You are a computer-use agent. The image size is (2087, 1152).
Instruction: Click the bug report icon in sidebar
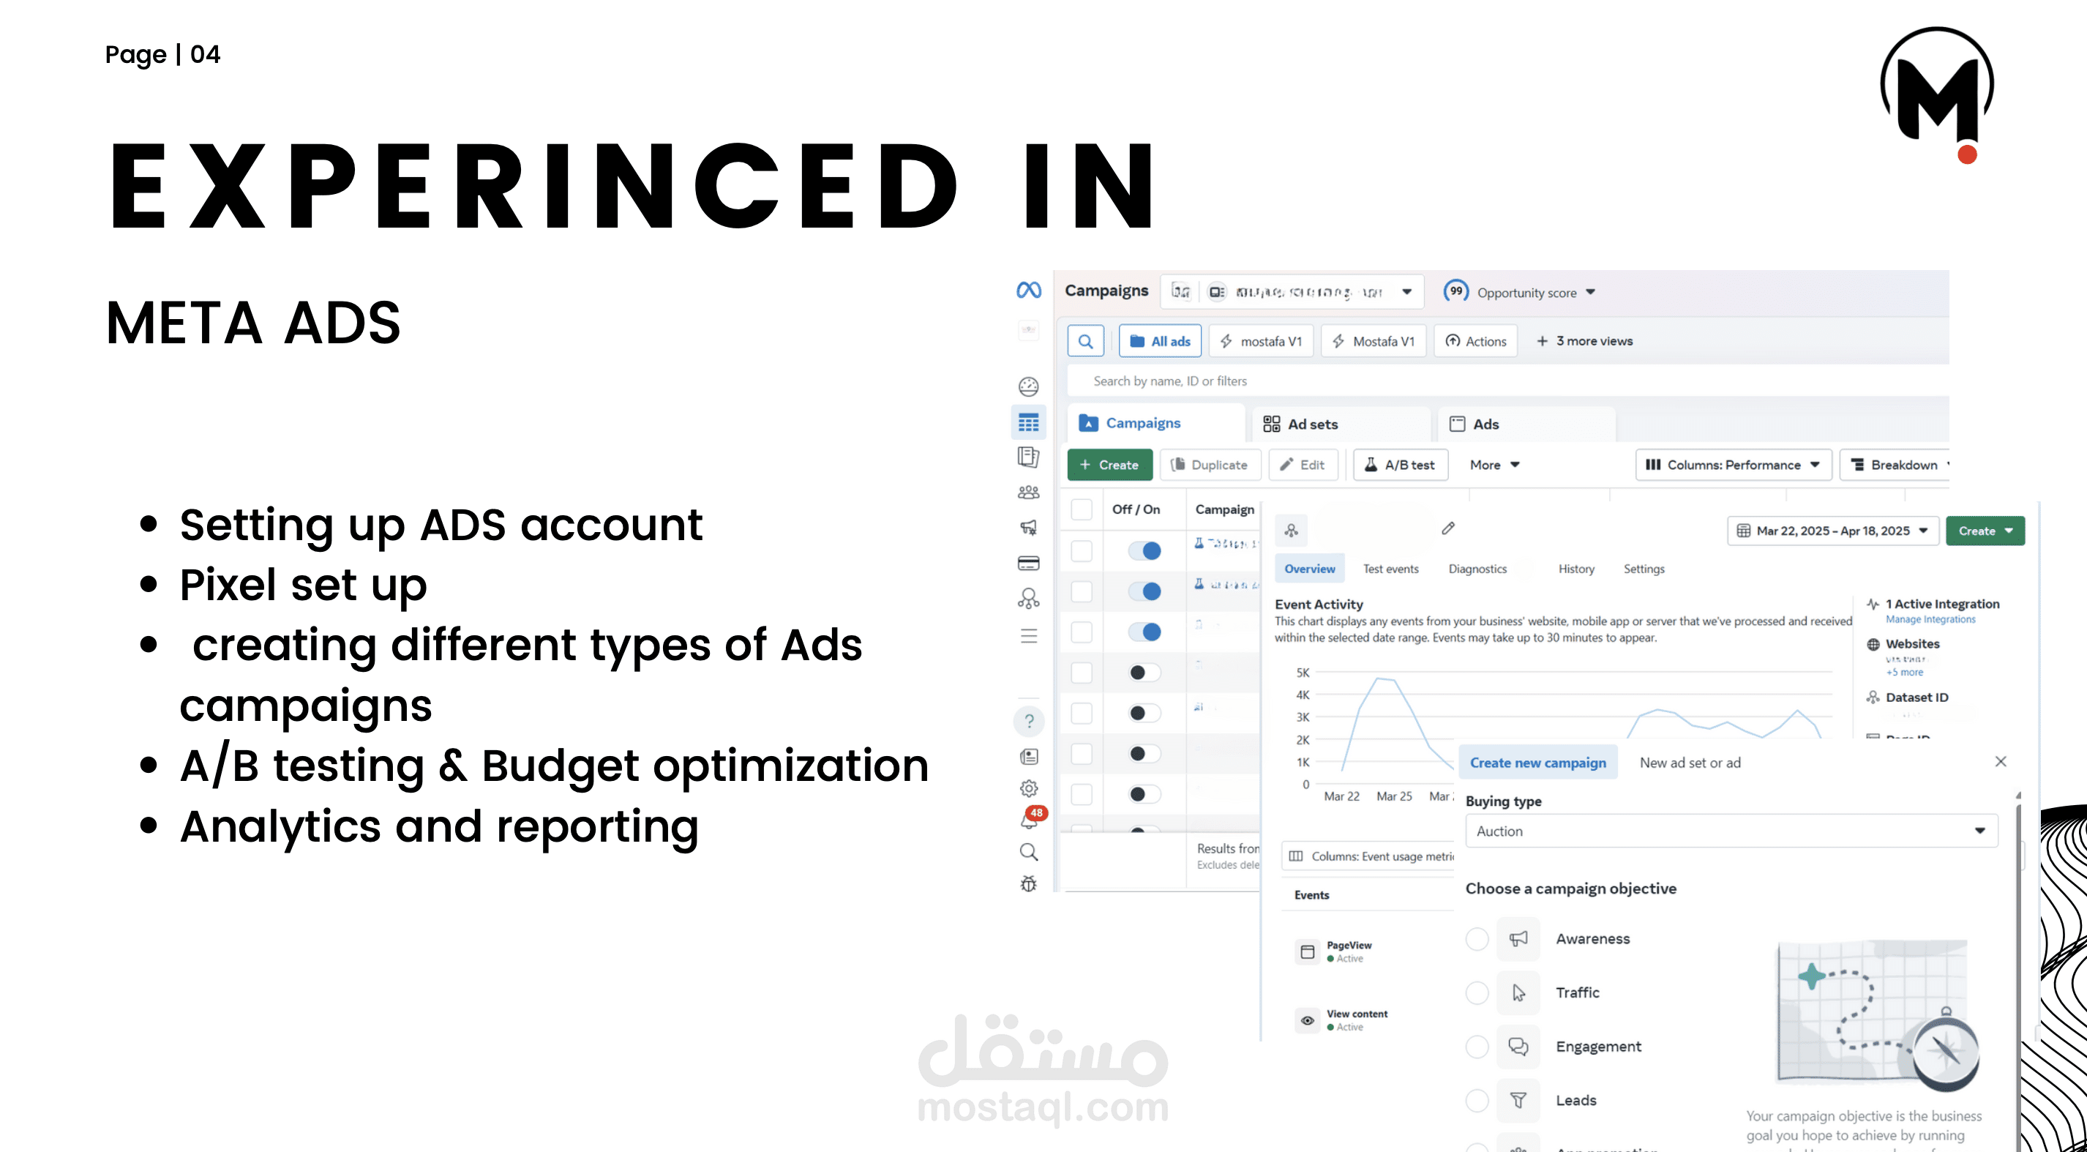(1029, 884)
